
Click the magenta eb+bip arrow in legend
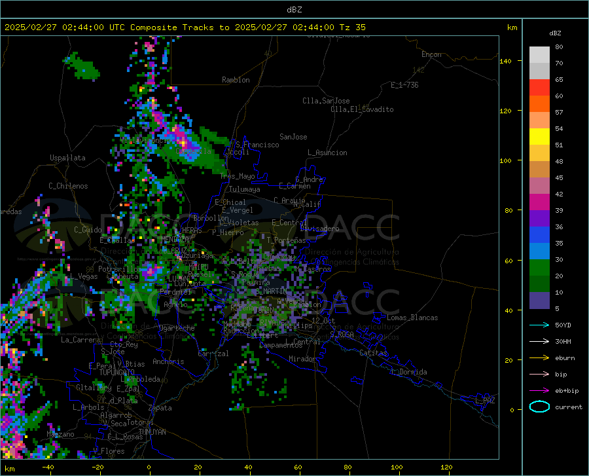click(539, 390)
